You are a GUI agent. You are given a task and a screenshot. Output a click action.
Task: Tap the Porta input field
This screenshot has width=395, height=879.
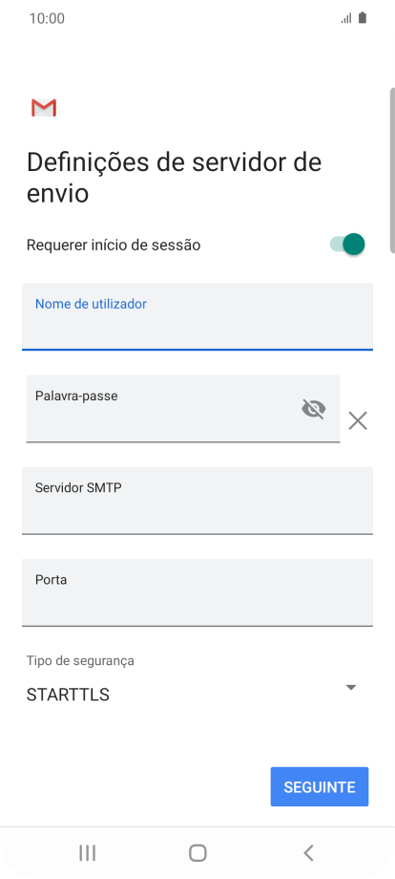pyautogui.click(x=197, y=592)
